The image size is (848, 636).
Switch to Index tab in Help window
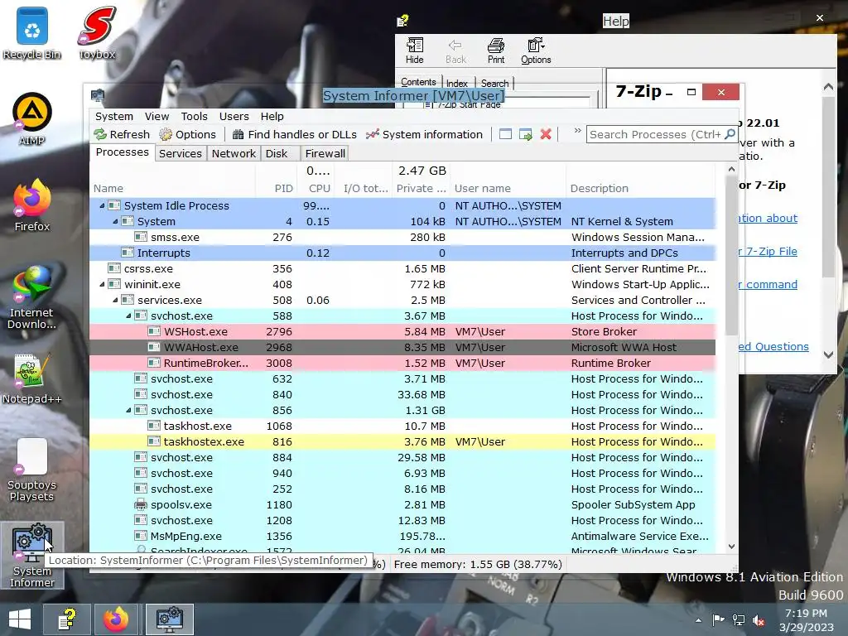coord(457,84)
